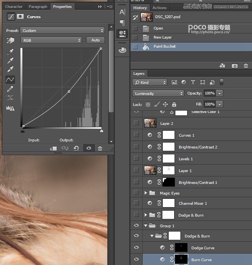Click the black point eyedropper
The image size is (252, 265).
point(10,52)
